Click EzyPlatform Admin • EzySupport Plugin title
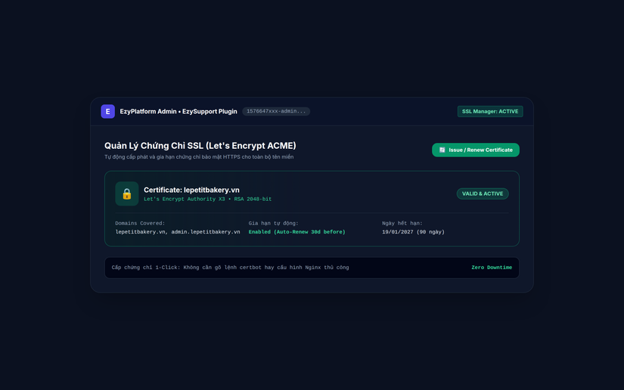Image resolution: width=624 pixels, height=390 pixels. [x=179, y=111]
